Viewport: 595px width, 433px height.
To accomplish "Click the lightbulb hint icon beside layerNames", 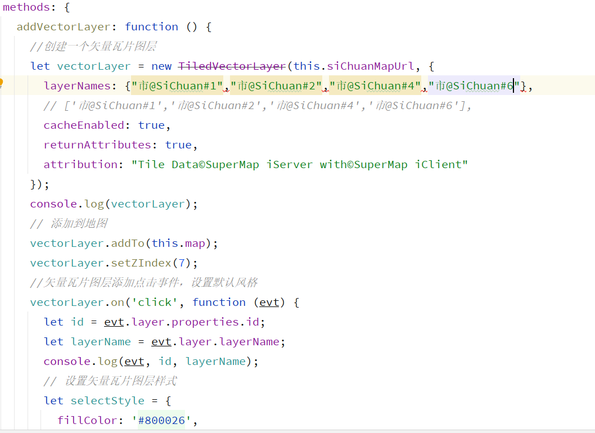I will tap(1, 83).
